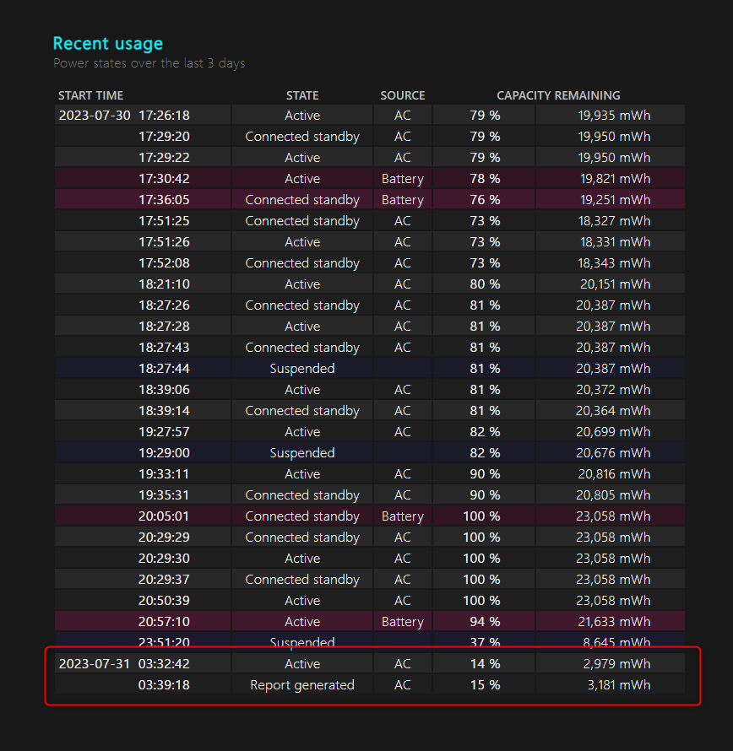
Task: Click the 19:29:00 start time entry
Action: [x=164, y=453]
